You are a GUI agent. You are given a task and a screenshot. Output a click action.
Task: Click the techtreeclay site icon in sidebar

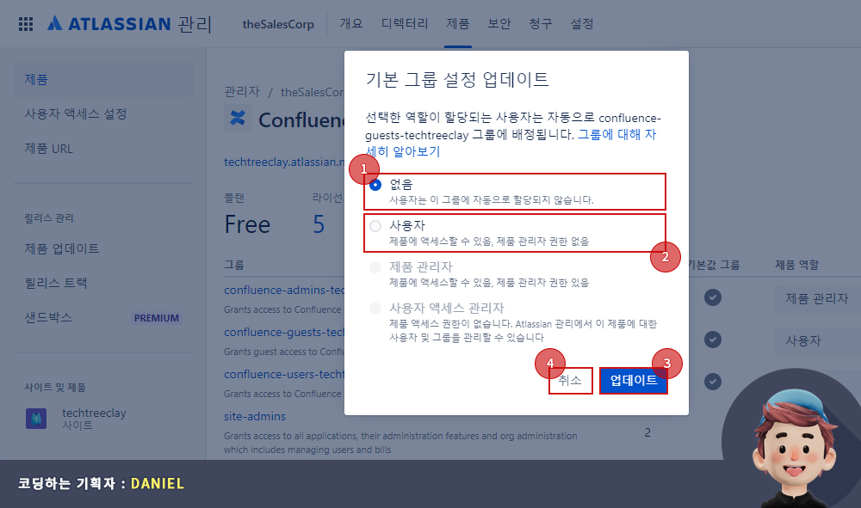pos(36,419)
